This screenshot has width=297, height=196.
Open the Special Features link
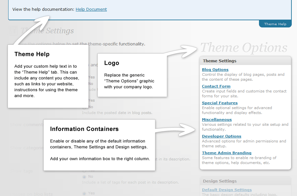pyautogui.click(x=220, y=103)
